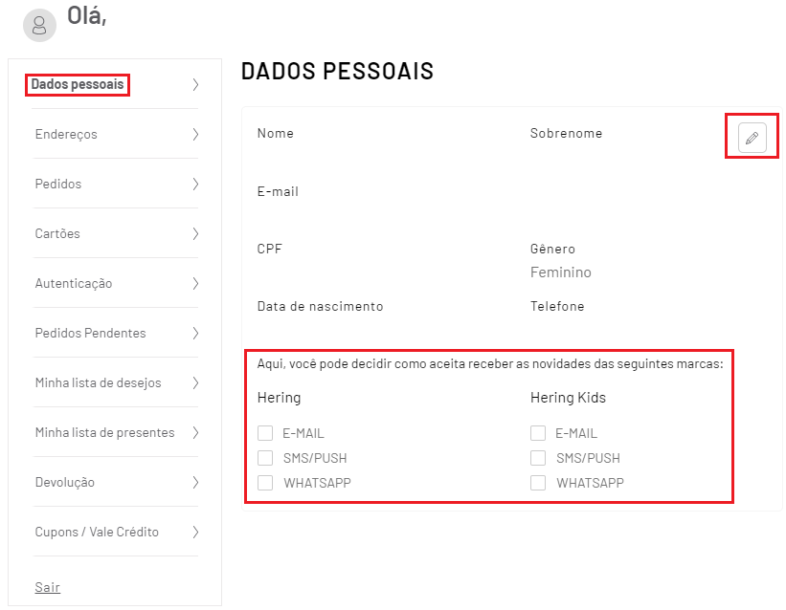Enable Hering E-MAIL checkbox
This screenshot has width=786, height=610.
tap(265, 433)
